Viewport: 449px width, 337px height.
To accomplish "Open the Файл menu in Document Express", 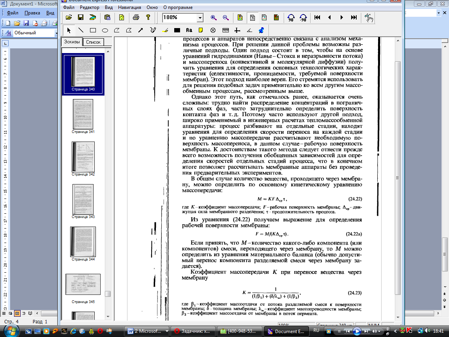I will tap(69, 7).
